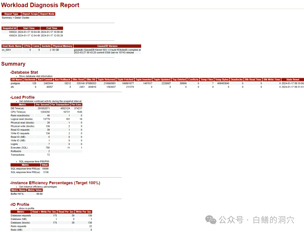
Task: Click the Deadlocks column header
Action: click(236, 79)
